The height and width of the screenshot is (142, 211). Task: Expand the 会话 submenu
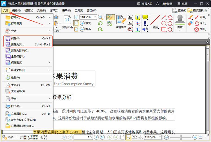tap(28, 31)
